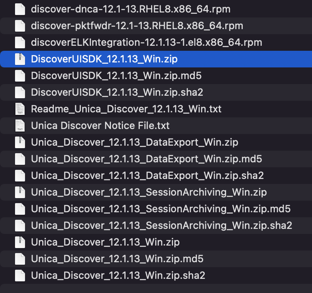Click the file icon for Unica_Discover_12.1.13_DataExport_Win.zip.md5
Image resolution: width=312 pixels, height=293 pixels.
(x=20, y=159)
